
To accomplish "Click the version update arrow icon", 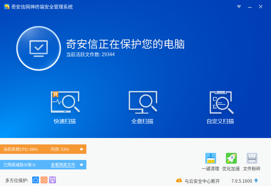I will 256,181.
